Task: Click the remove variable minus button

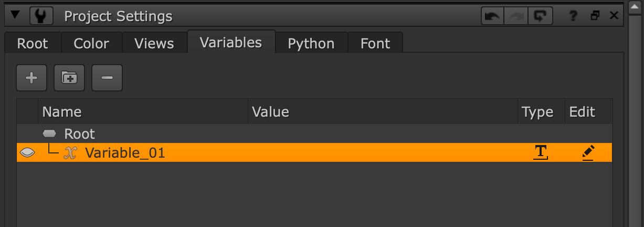Action: [x=107, y=78]
